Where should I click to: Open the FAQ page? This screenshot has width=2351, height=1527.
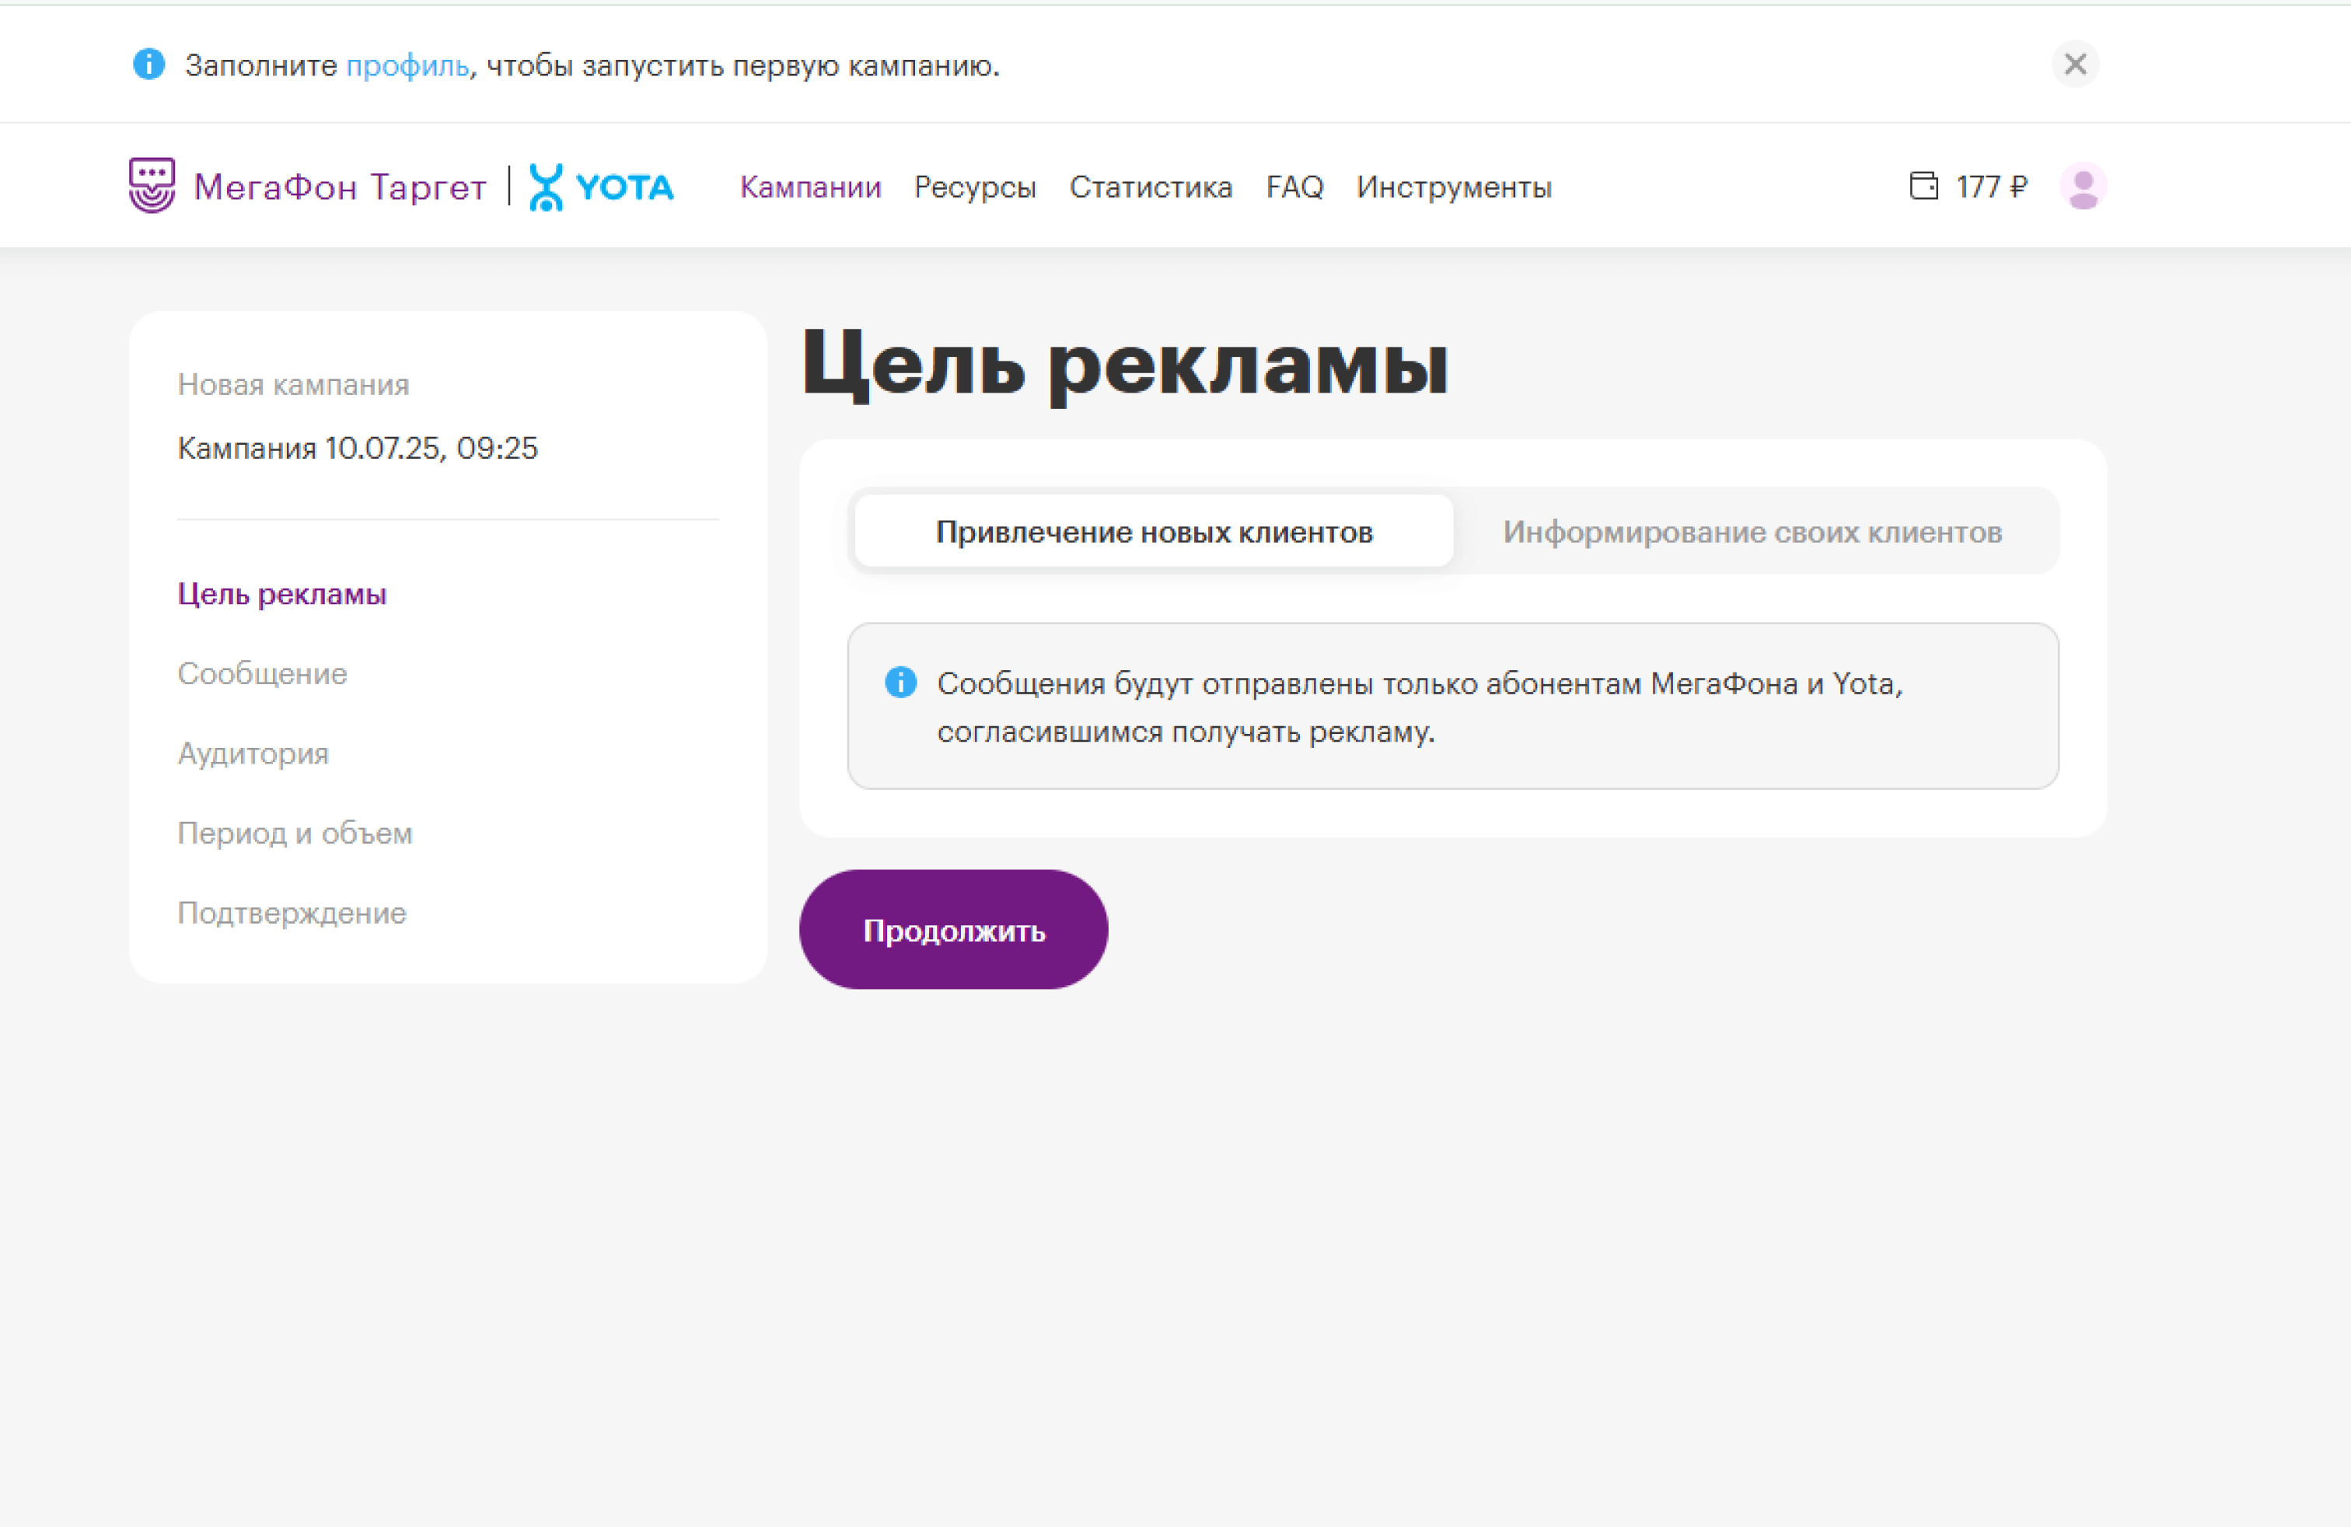(x=1295, y=187)
